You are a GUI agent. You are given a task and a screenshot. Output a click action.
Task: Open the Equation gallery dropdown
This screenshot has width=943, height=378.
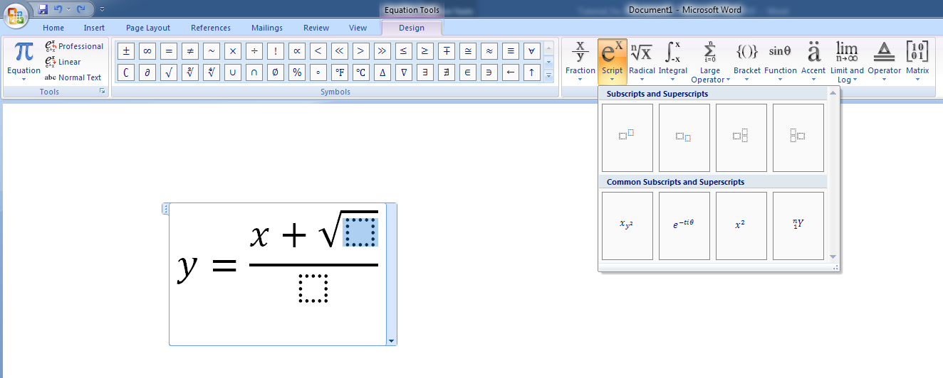(x=24, y=62)
